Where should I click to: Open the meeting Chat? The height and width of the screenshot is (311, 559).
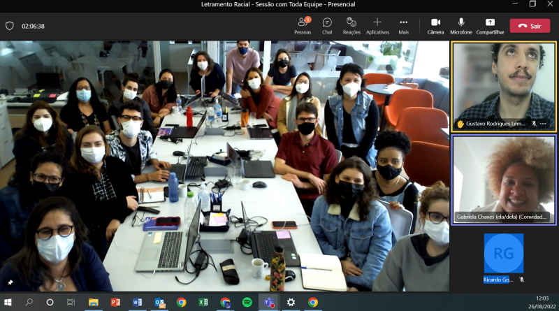327,26
